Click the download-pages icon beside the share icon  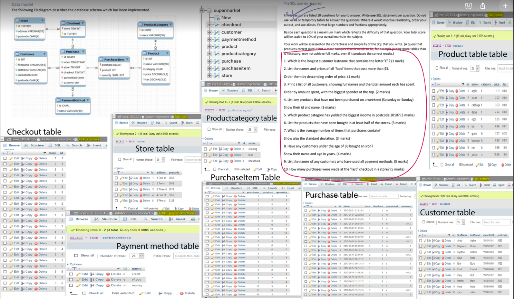click(x=469, y=6)
